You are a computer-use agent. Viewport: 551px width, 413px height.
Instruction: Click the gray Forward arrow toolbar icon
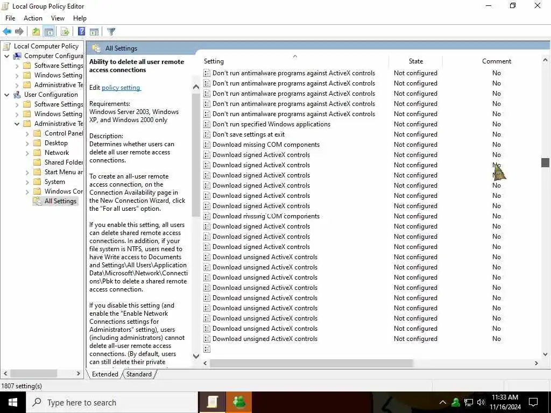pos(19,31)
